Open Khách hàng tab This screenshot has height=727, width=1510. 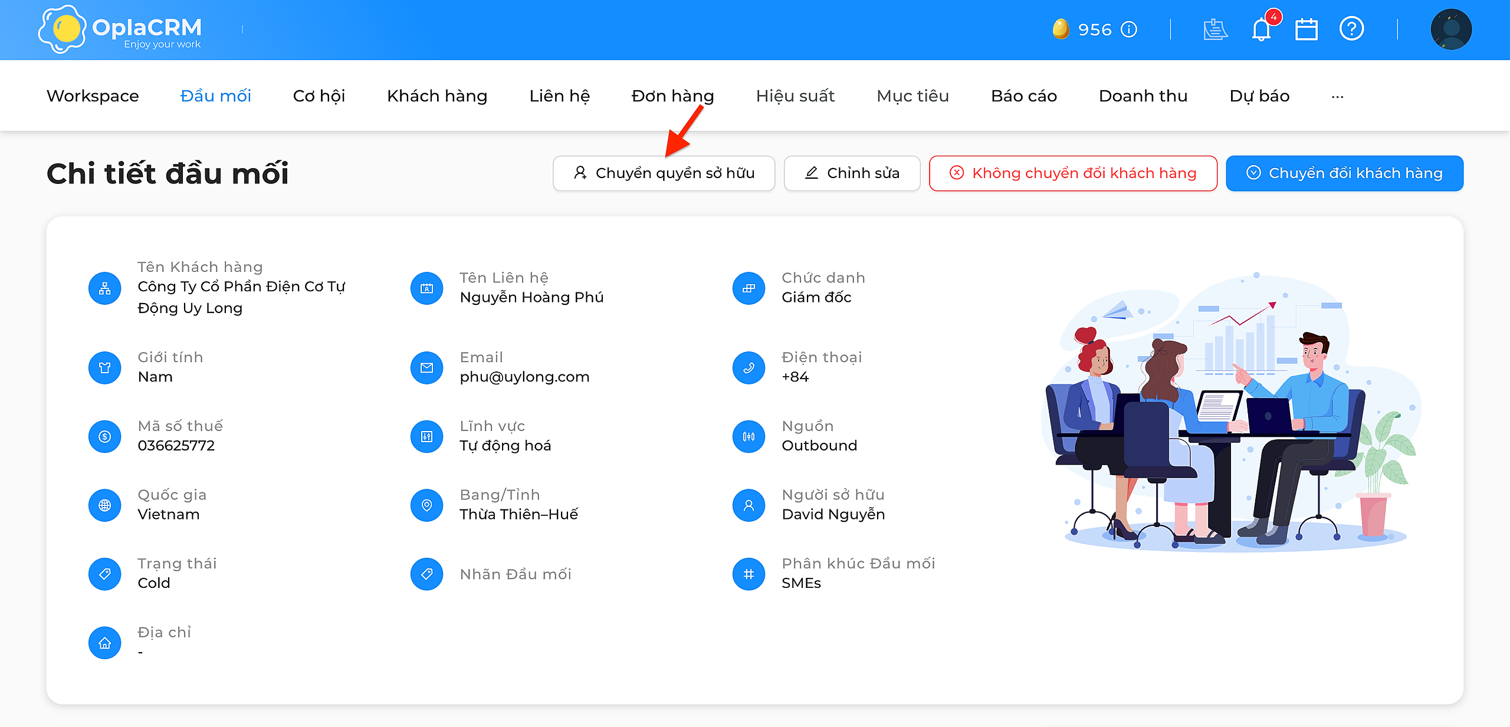pyautogui.click(x=437, y=96)
